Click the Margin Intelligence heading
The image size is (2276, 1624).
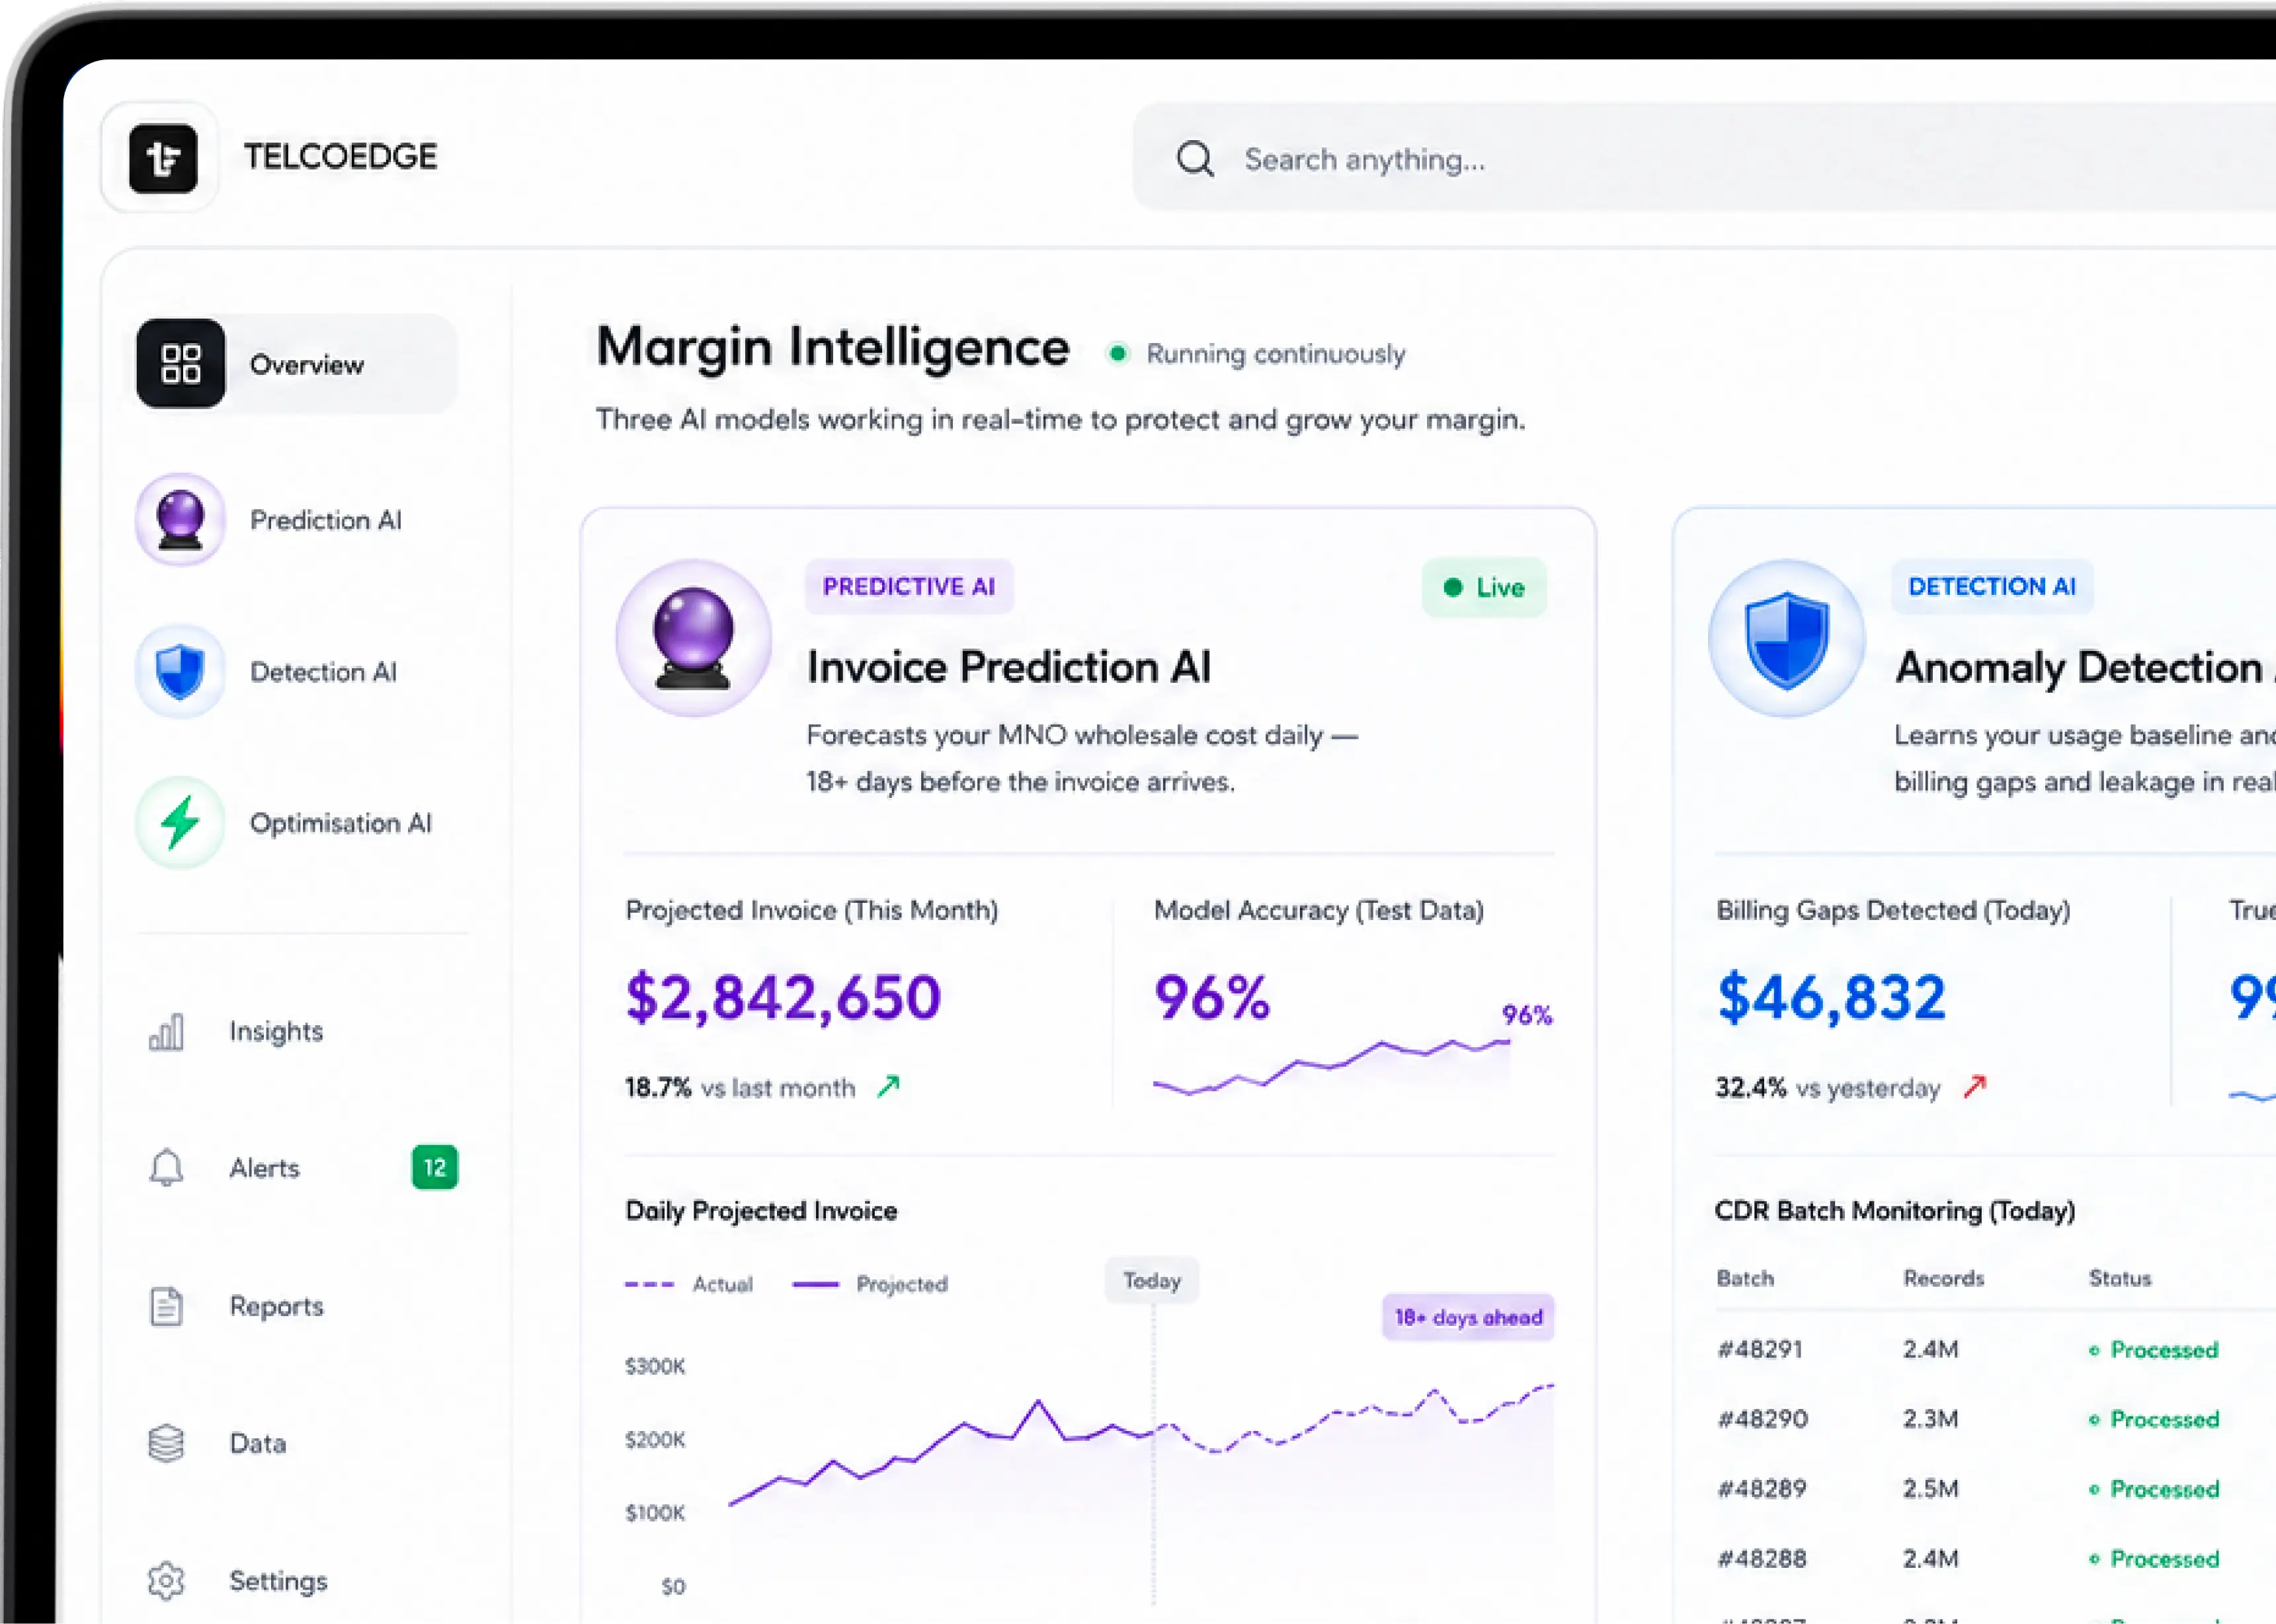pyautogui.click(x=833, y=347)
